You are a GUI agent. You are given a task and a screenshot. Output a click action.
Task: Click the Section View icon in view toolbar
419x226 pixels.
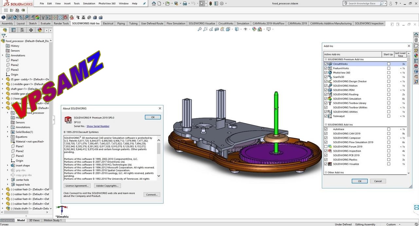click(x=217, y=29)
